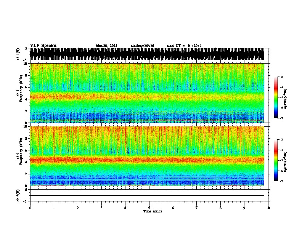Click the -5 tick on ch.3(V) axis

click(25, 201)
